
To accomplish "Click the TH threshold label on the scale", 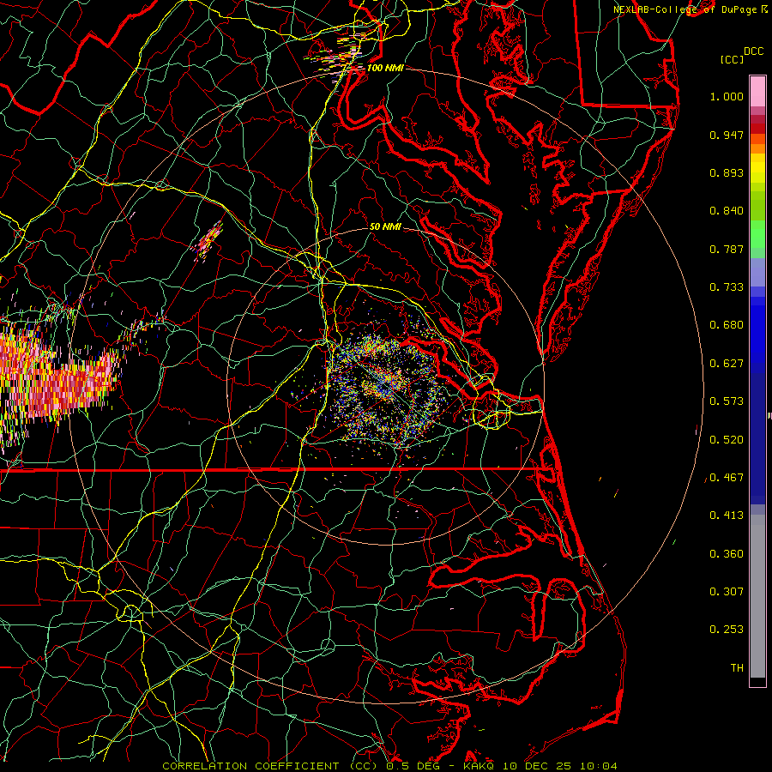I will [x=737, y=668].
